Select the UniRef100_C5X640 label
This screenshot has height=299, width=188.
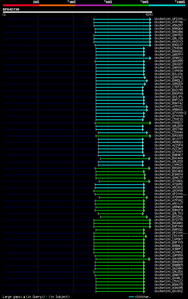169,133
